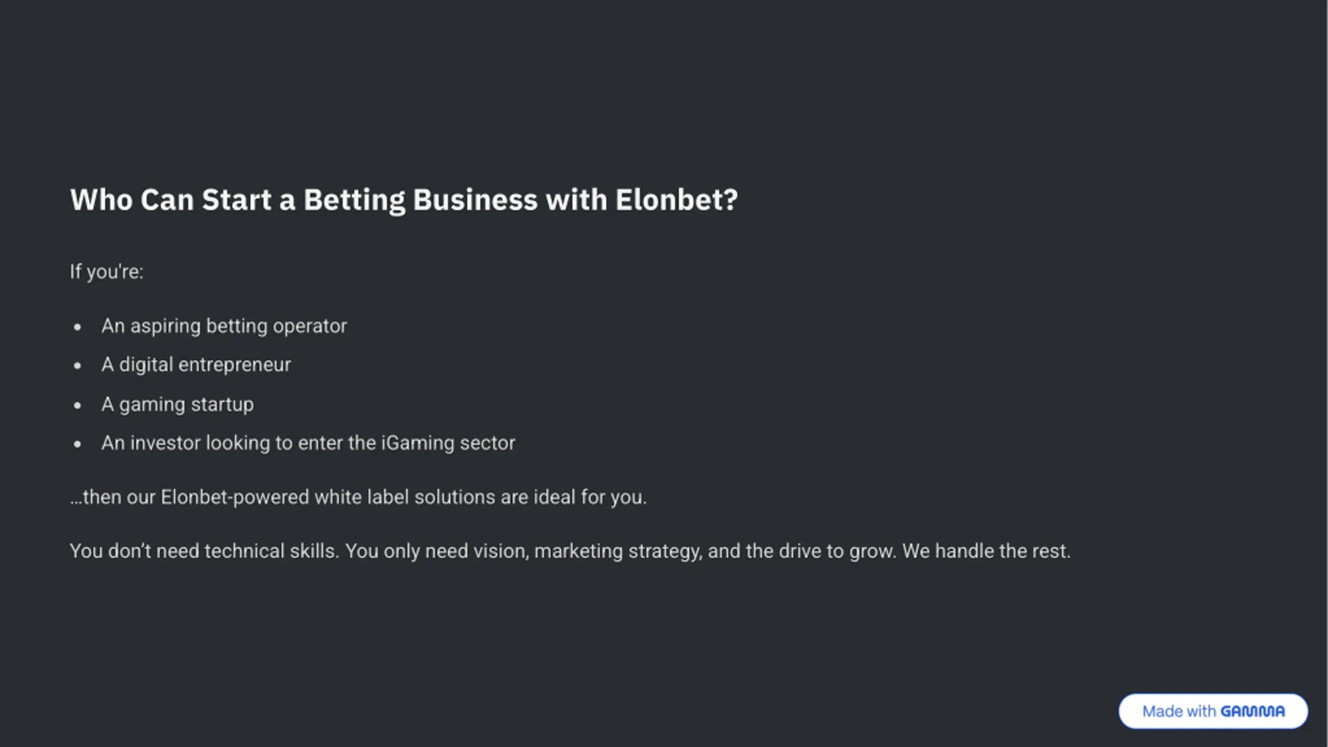Click bullet dot beside "A digital entrepreneur"
The image size is (1328, 747).
tap(78, 366)
